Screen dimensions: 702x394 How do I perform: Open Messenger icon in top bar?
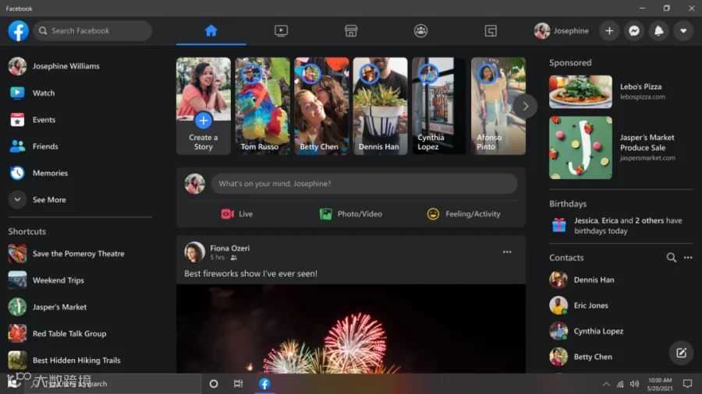coord(634,31)
